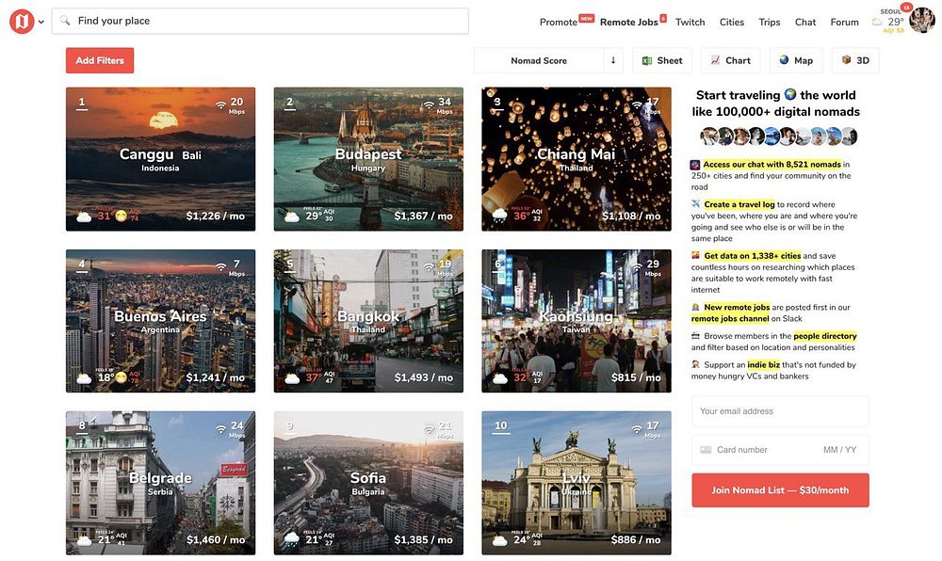Click the weather cloud icon on Bangkok card

coord(291,378)
